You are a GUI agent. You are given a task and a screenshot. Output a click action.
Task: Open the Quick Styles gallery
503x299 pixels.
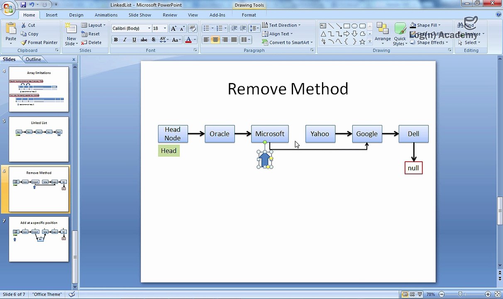pos(400,33)
